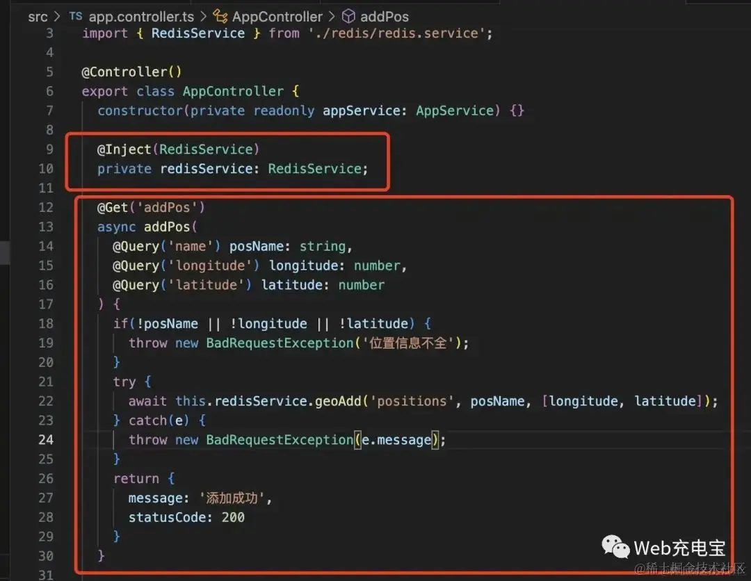Click the @Query('latitude') decorator
The image size is (751, 581).
pyautogui.click(x=182, y=285)
